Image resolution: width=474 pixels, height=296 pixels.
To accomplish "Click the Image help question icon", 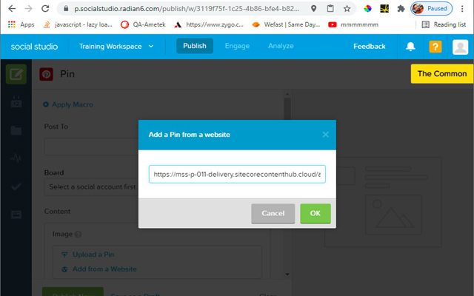I will (78, 234).
